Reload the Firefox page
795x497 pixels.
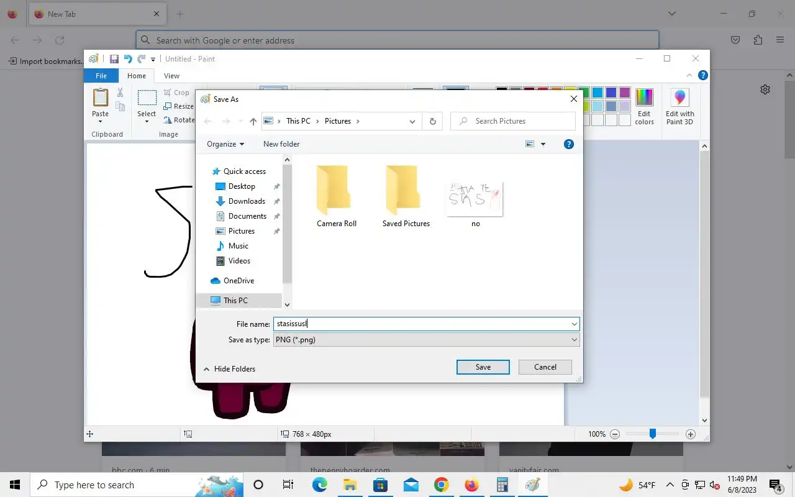click(60, 40)
